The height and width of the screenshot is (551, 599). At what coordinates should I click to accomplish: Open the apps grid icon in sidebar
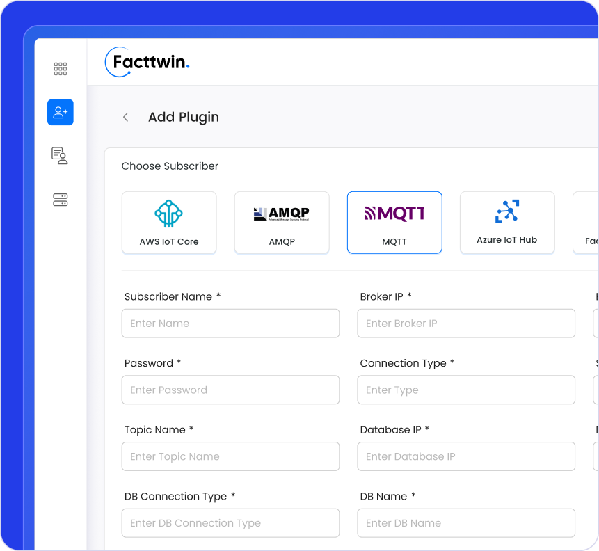61,68
